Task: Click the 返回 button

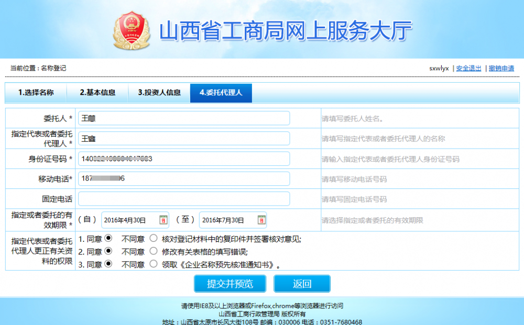Action: [302, 284]
